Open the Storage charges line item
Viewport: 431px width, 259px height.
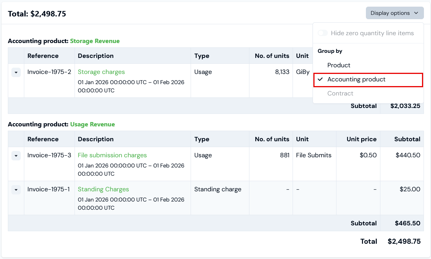(x=101, y=72)
